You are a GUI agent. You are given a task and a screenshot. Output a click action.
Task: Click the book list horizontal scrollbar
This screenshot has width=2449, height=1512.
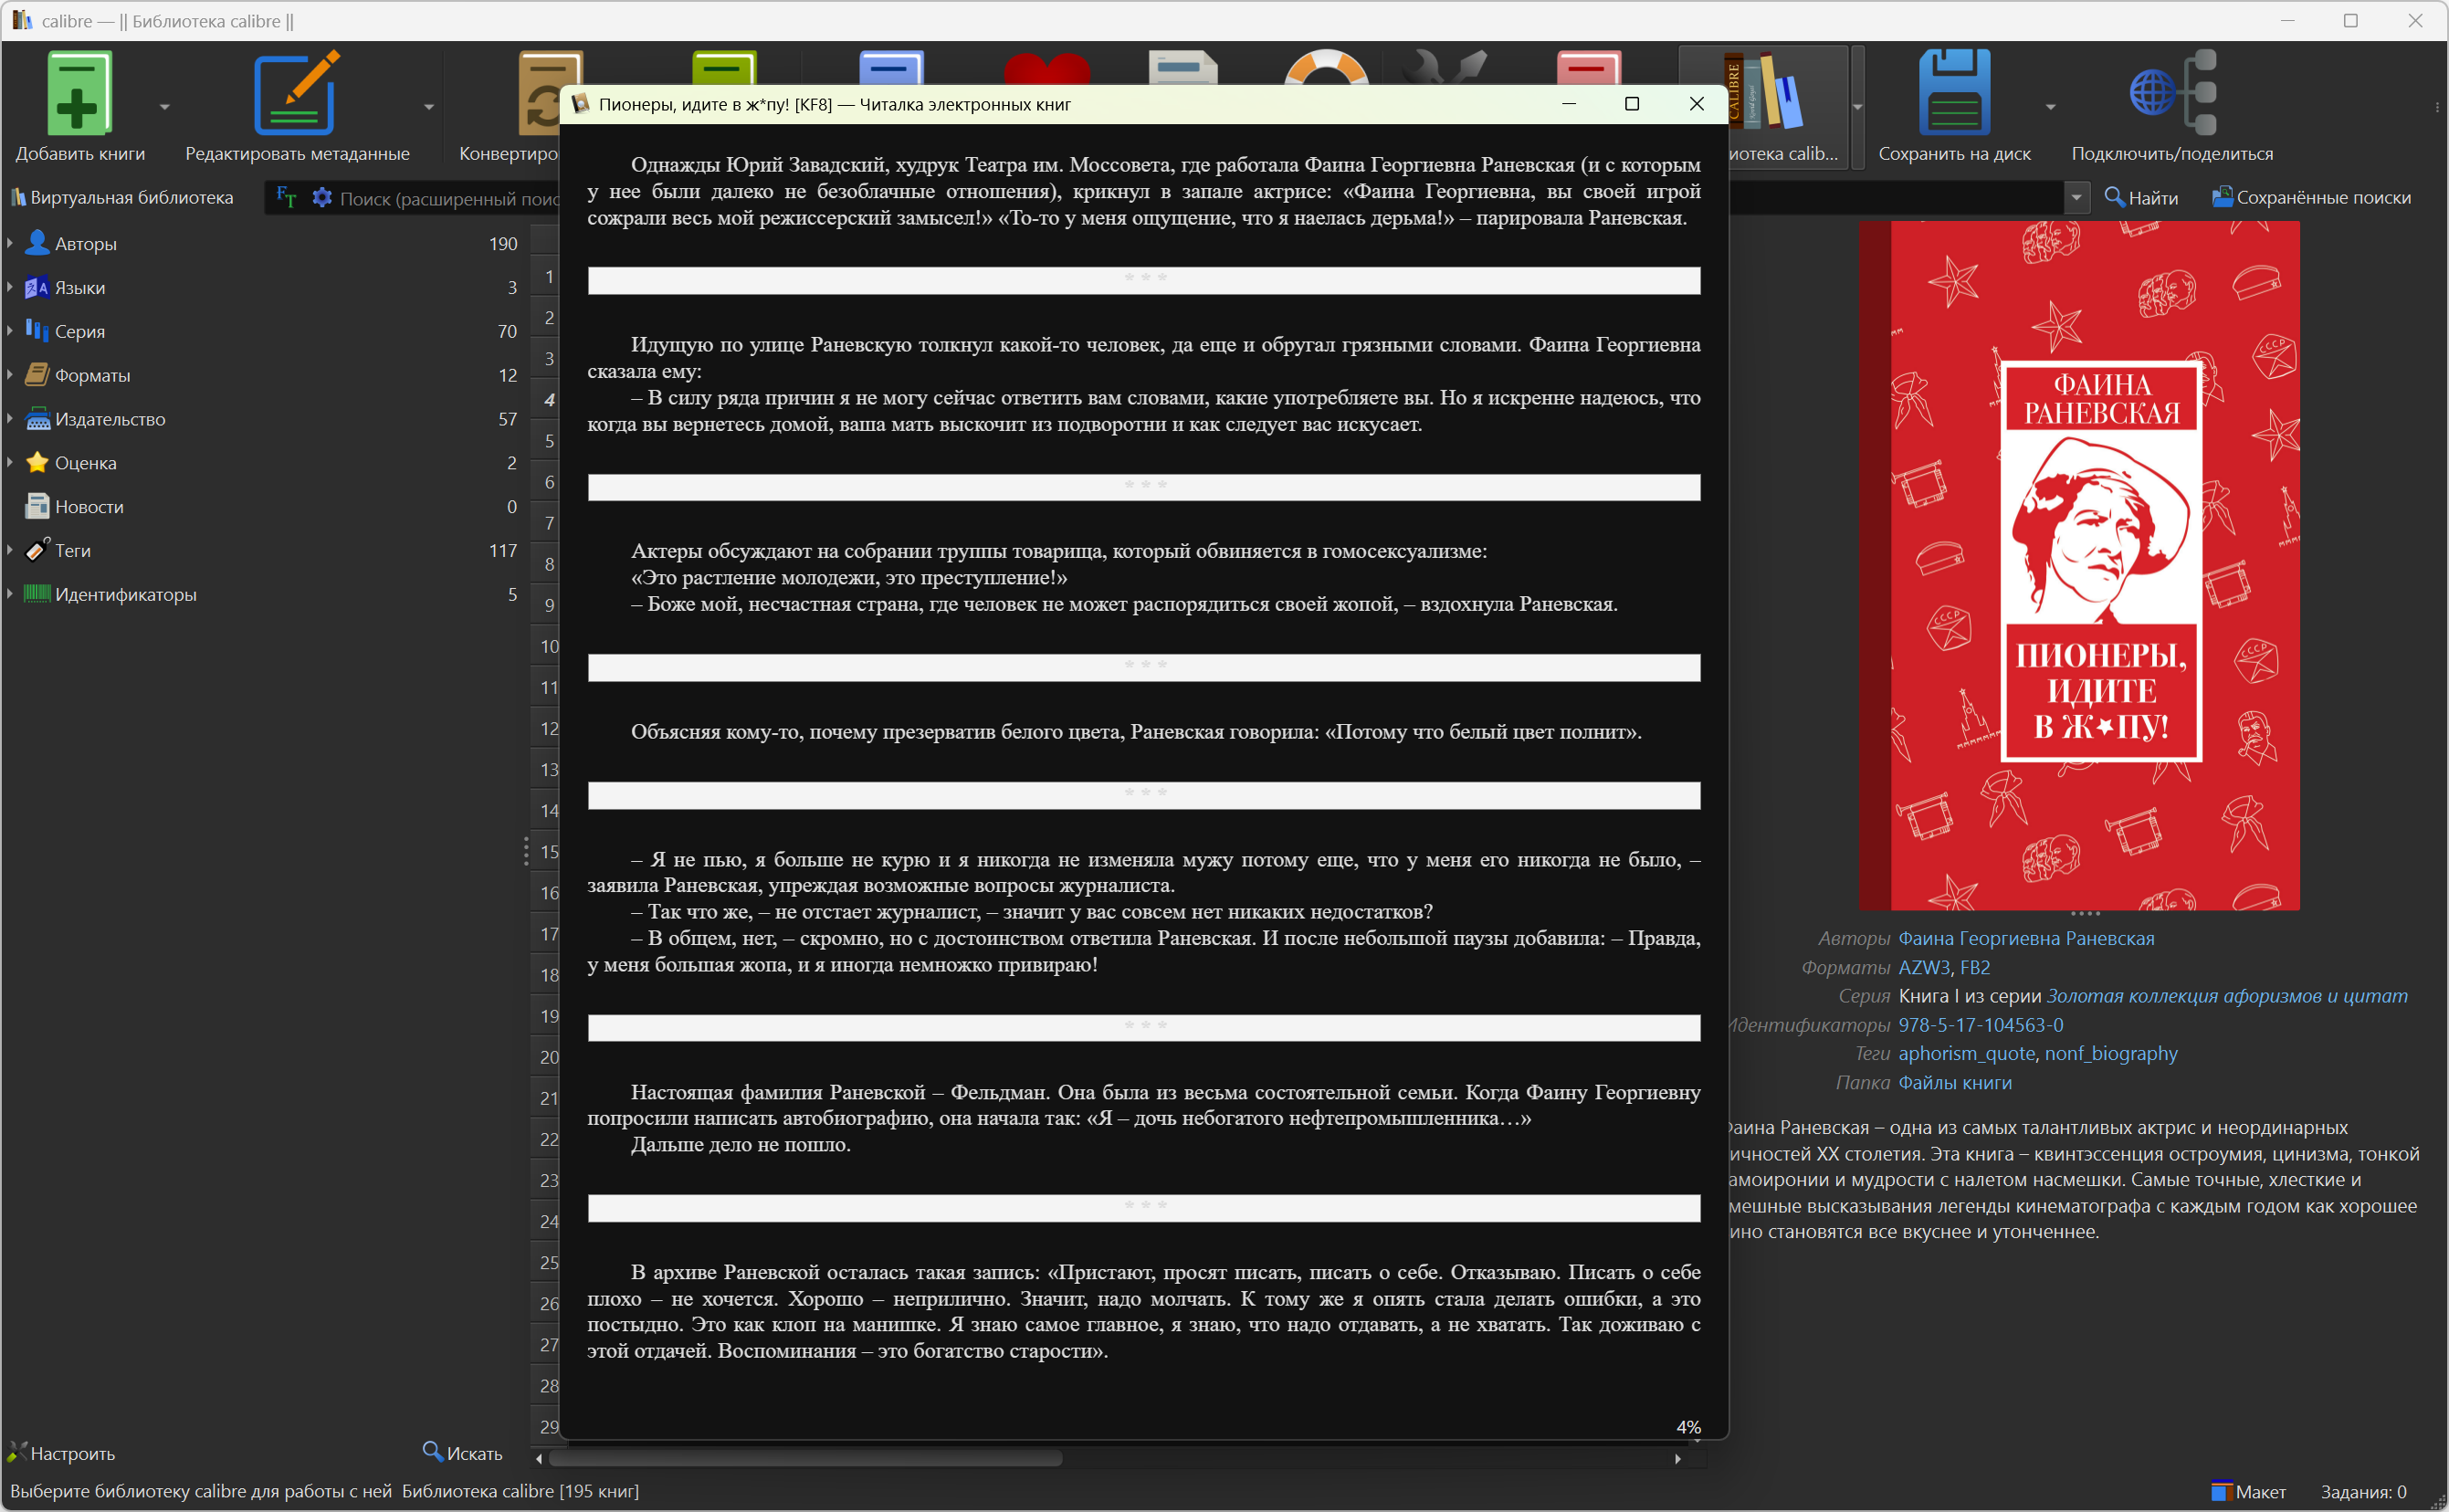point(805,1458)
